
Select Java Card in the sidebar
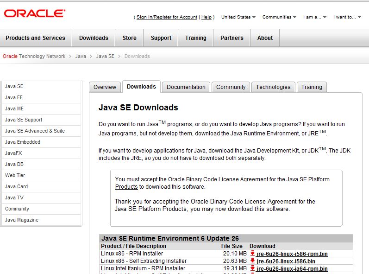[x=41, y=186]
